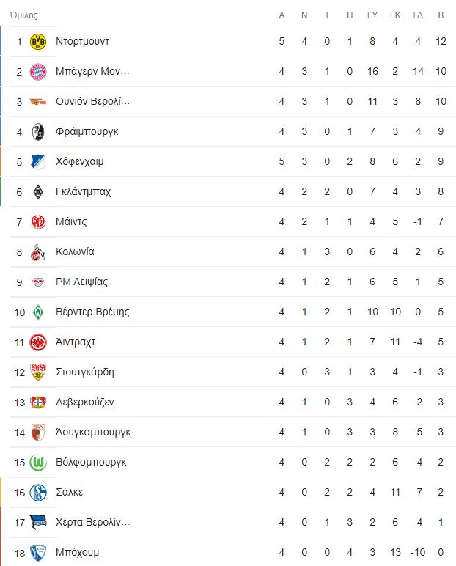Select the Werder Bremen crest

pos(38,312)
